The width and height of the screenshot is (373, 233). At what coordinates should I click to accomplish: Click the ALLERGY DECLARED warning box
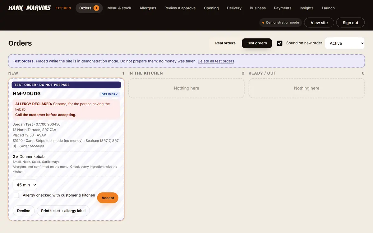point(66,109)
